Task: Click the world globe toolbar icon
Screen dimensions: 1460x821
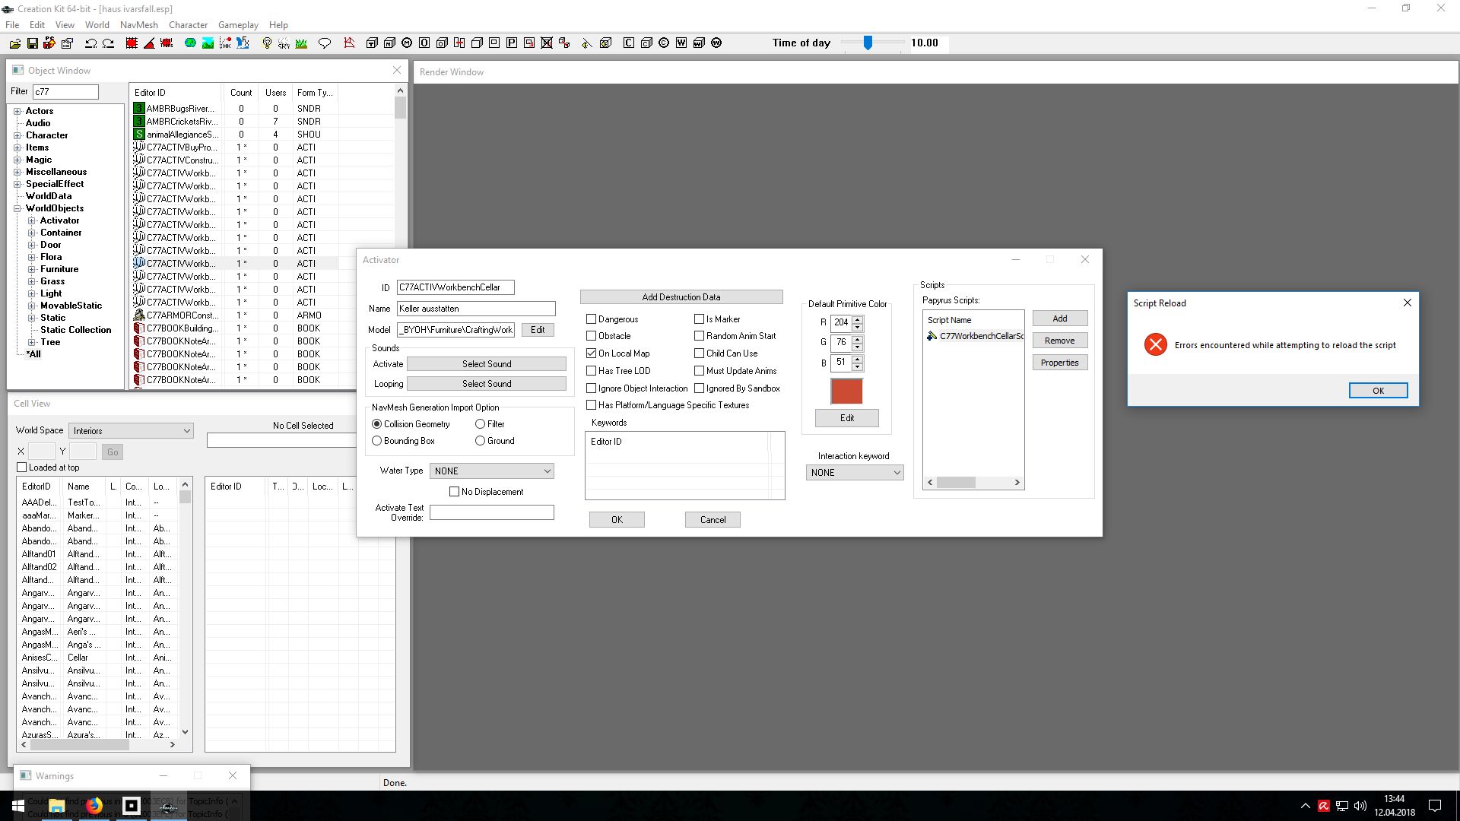Action: pos(190,43)
